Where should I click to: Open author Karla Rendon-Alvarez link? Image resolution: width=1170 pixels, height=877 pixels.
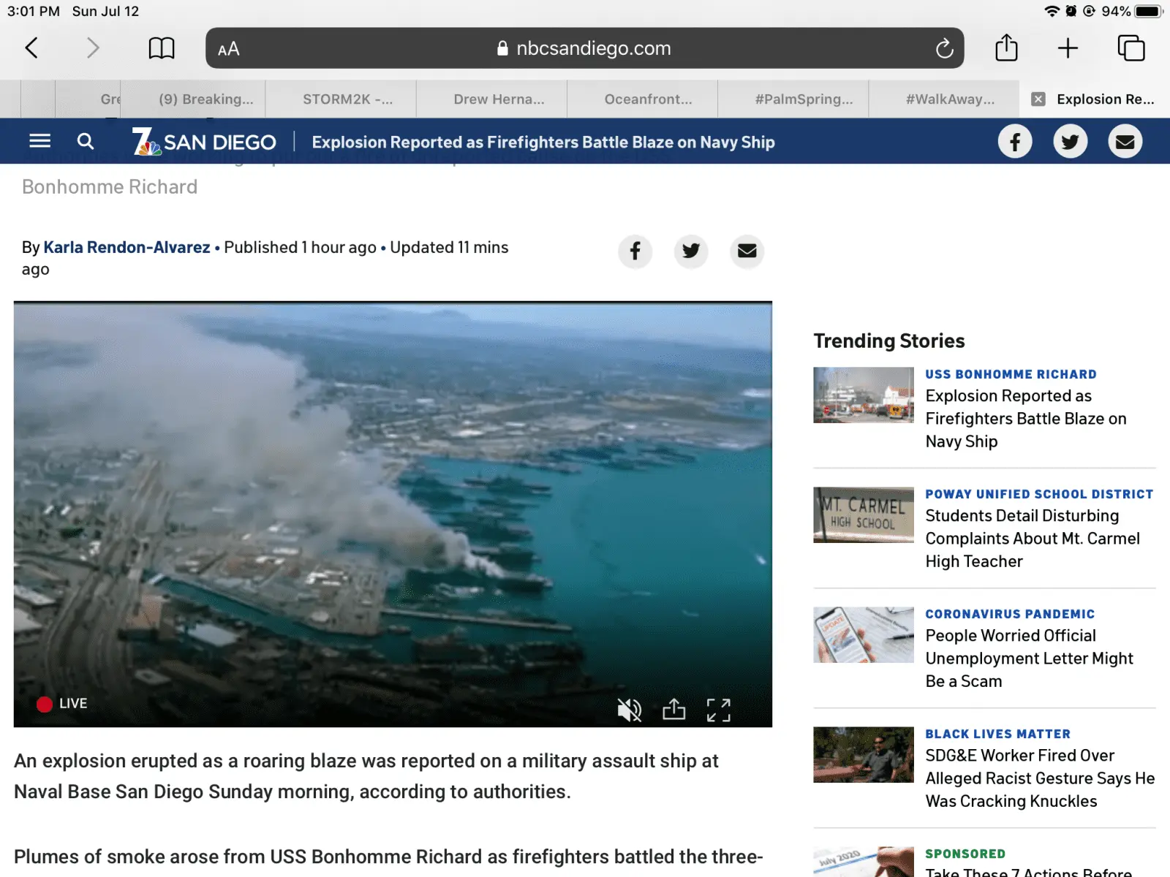pos(127,247)
